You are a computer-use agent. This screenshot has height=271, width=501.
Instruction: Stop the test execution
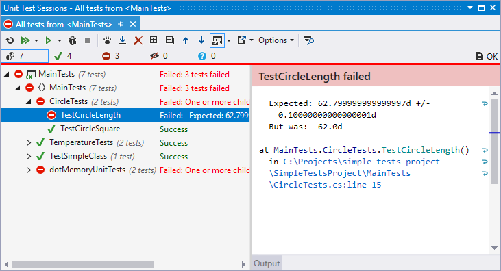[88, 40]
